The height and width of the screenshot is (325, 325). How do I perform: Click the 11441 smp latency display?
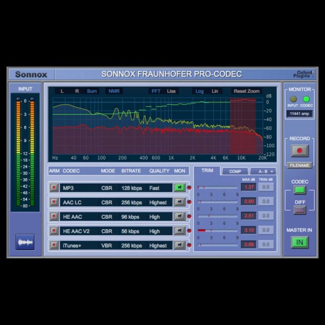(300, 114)
